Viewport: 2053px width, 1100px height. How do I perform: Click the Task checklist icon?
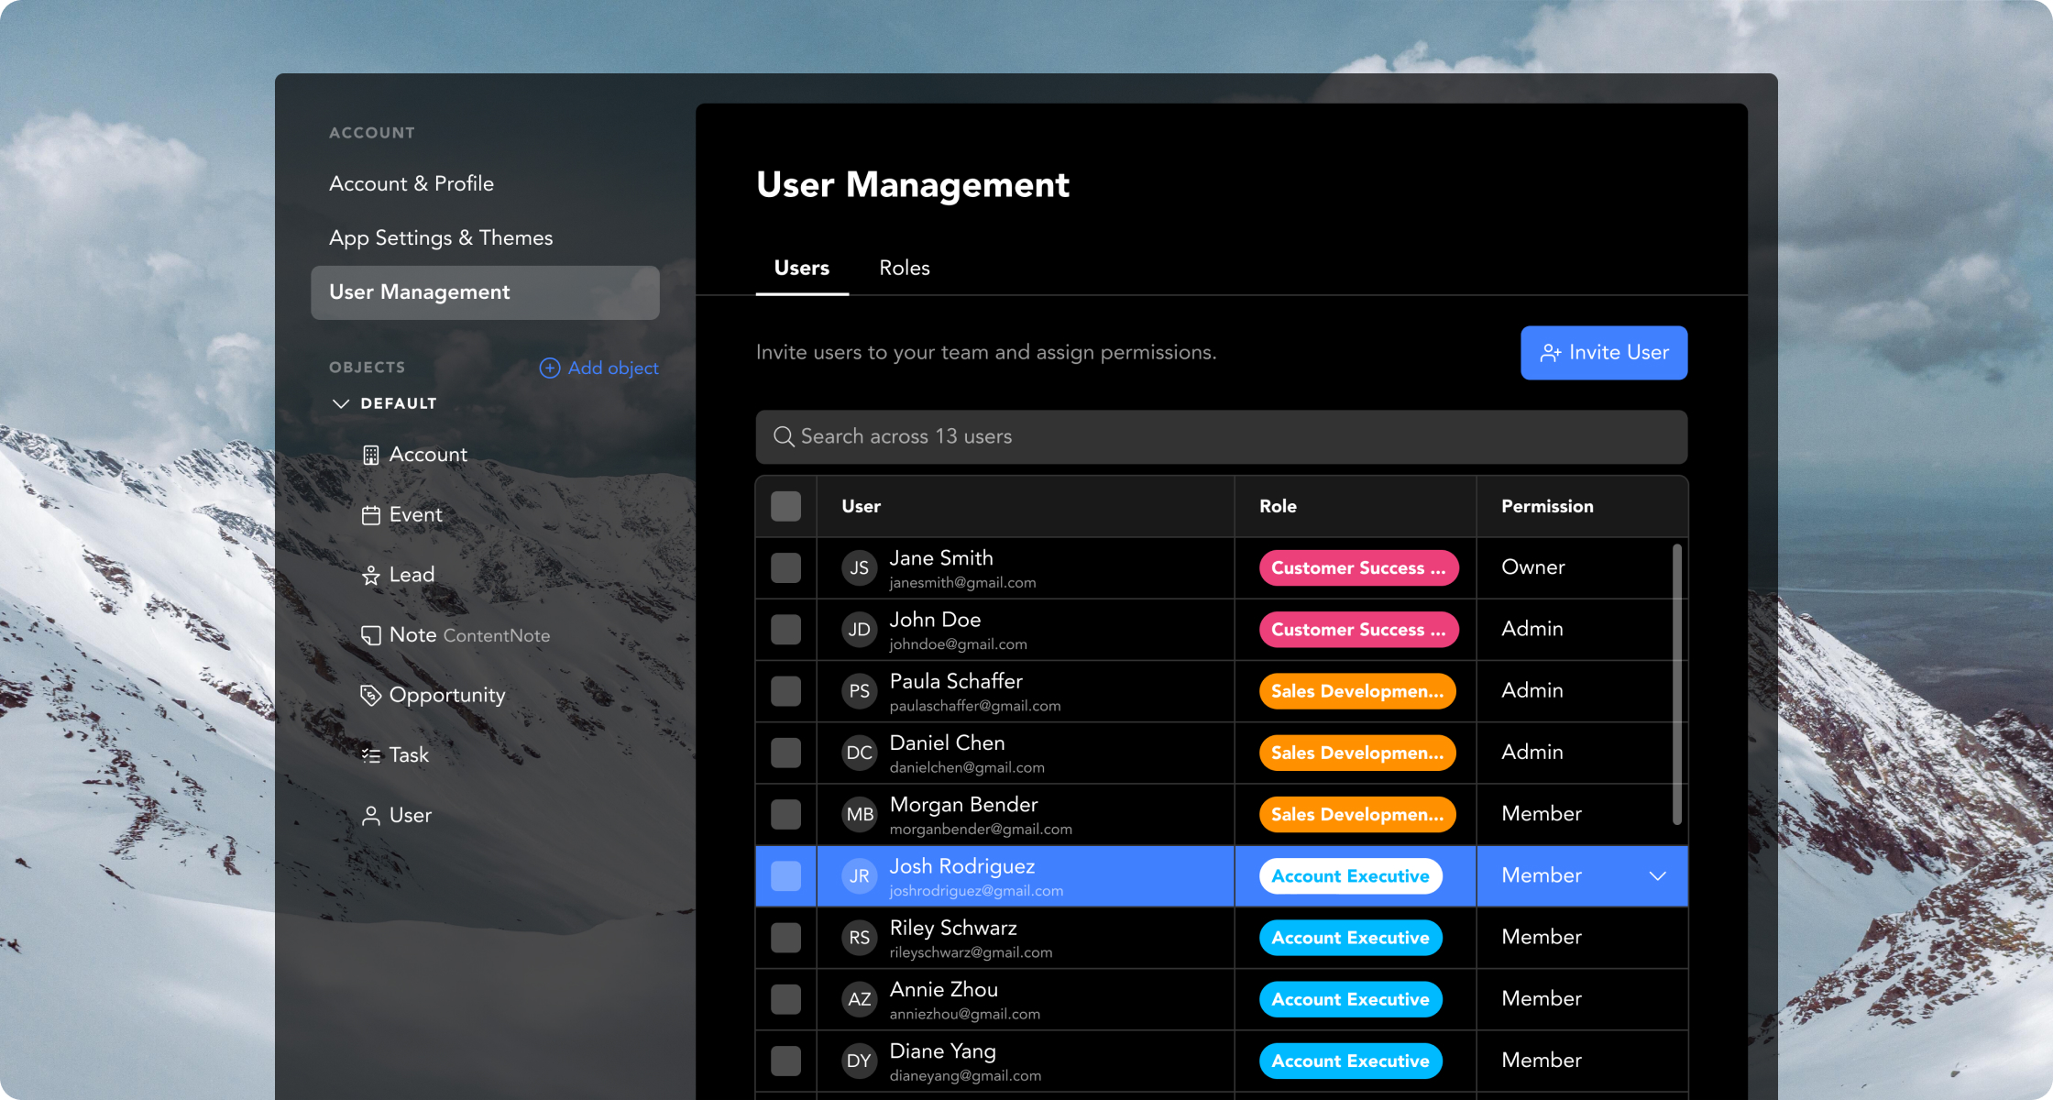point(370,755)
